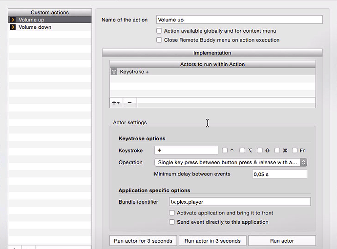Select Volume down in Custom actions list

50,27
